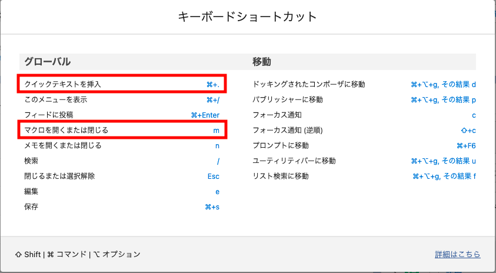Viewport: 496px width, 273px height.
Task: Click the Esc shortcut key label
Action: [x=213, y=176]
